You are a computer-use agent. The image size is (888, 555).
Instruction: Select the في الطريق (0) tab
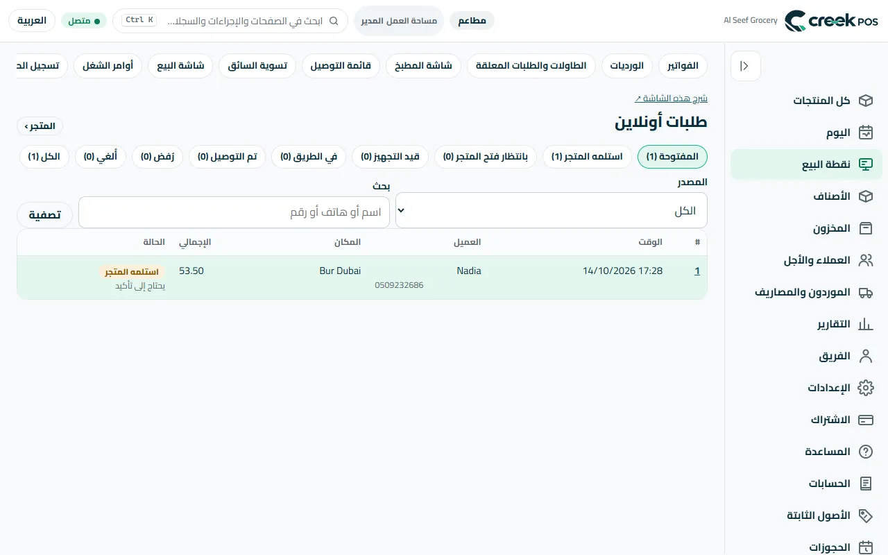coord(309,157)
